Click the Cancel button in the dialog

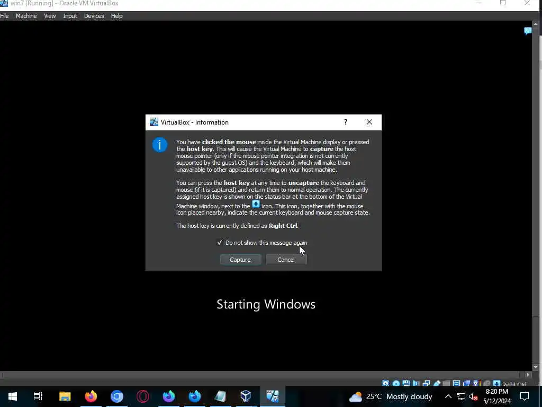[286, 260]
